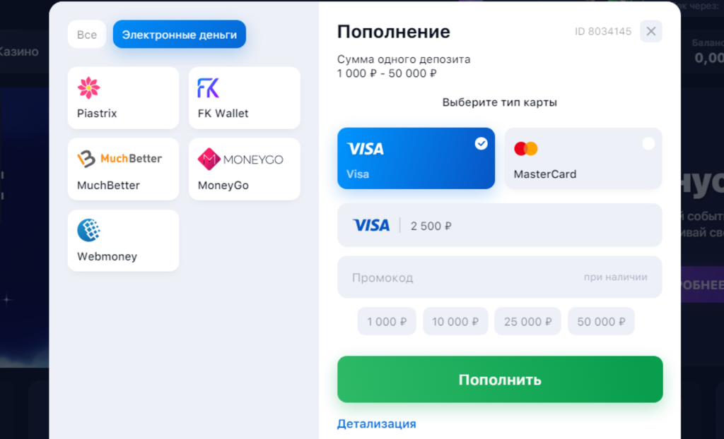Click the white VISA logo on blue card
724x439 pixels.
366,148
